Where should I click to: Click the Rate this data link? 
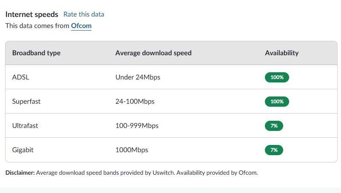click(84, 14)
